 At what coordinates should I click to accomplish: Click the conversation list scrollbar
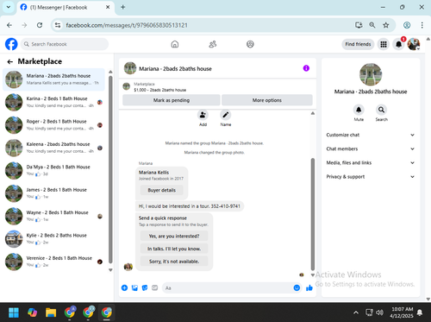pyautogui.click(x=110, y=170)
